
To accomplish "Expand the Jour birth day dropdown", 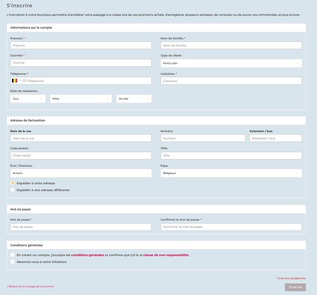I will (28, 99).
